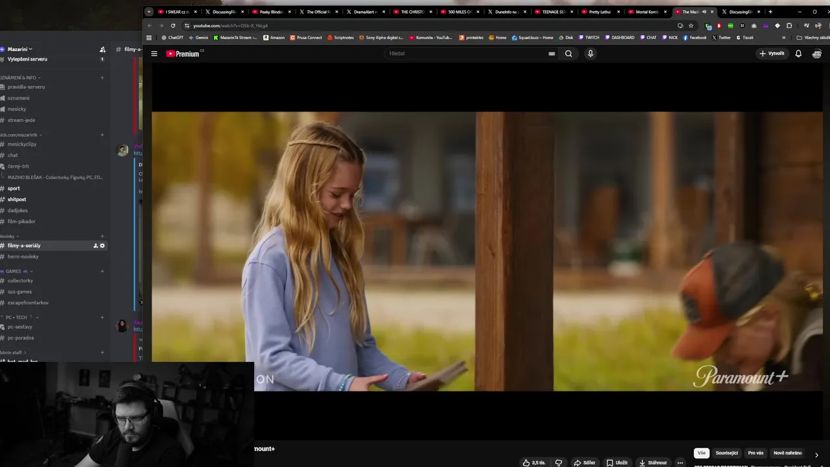
Task: Select the Nově nahráno filter chip
Action: 787,453
